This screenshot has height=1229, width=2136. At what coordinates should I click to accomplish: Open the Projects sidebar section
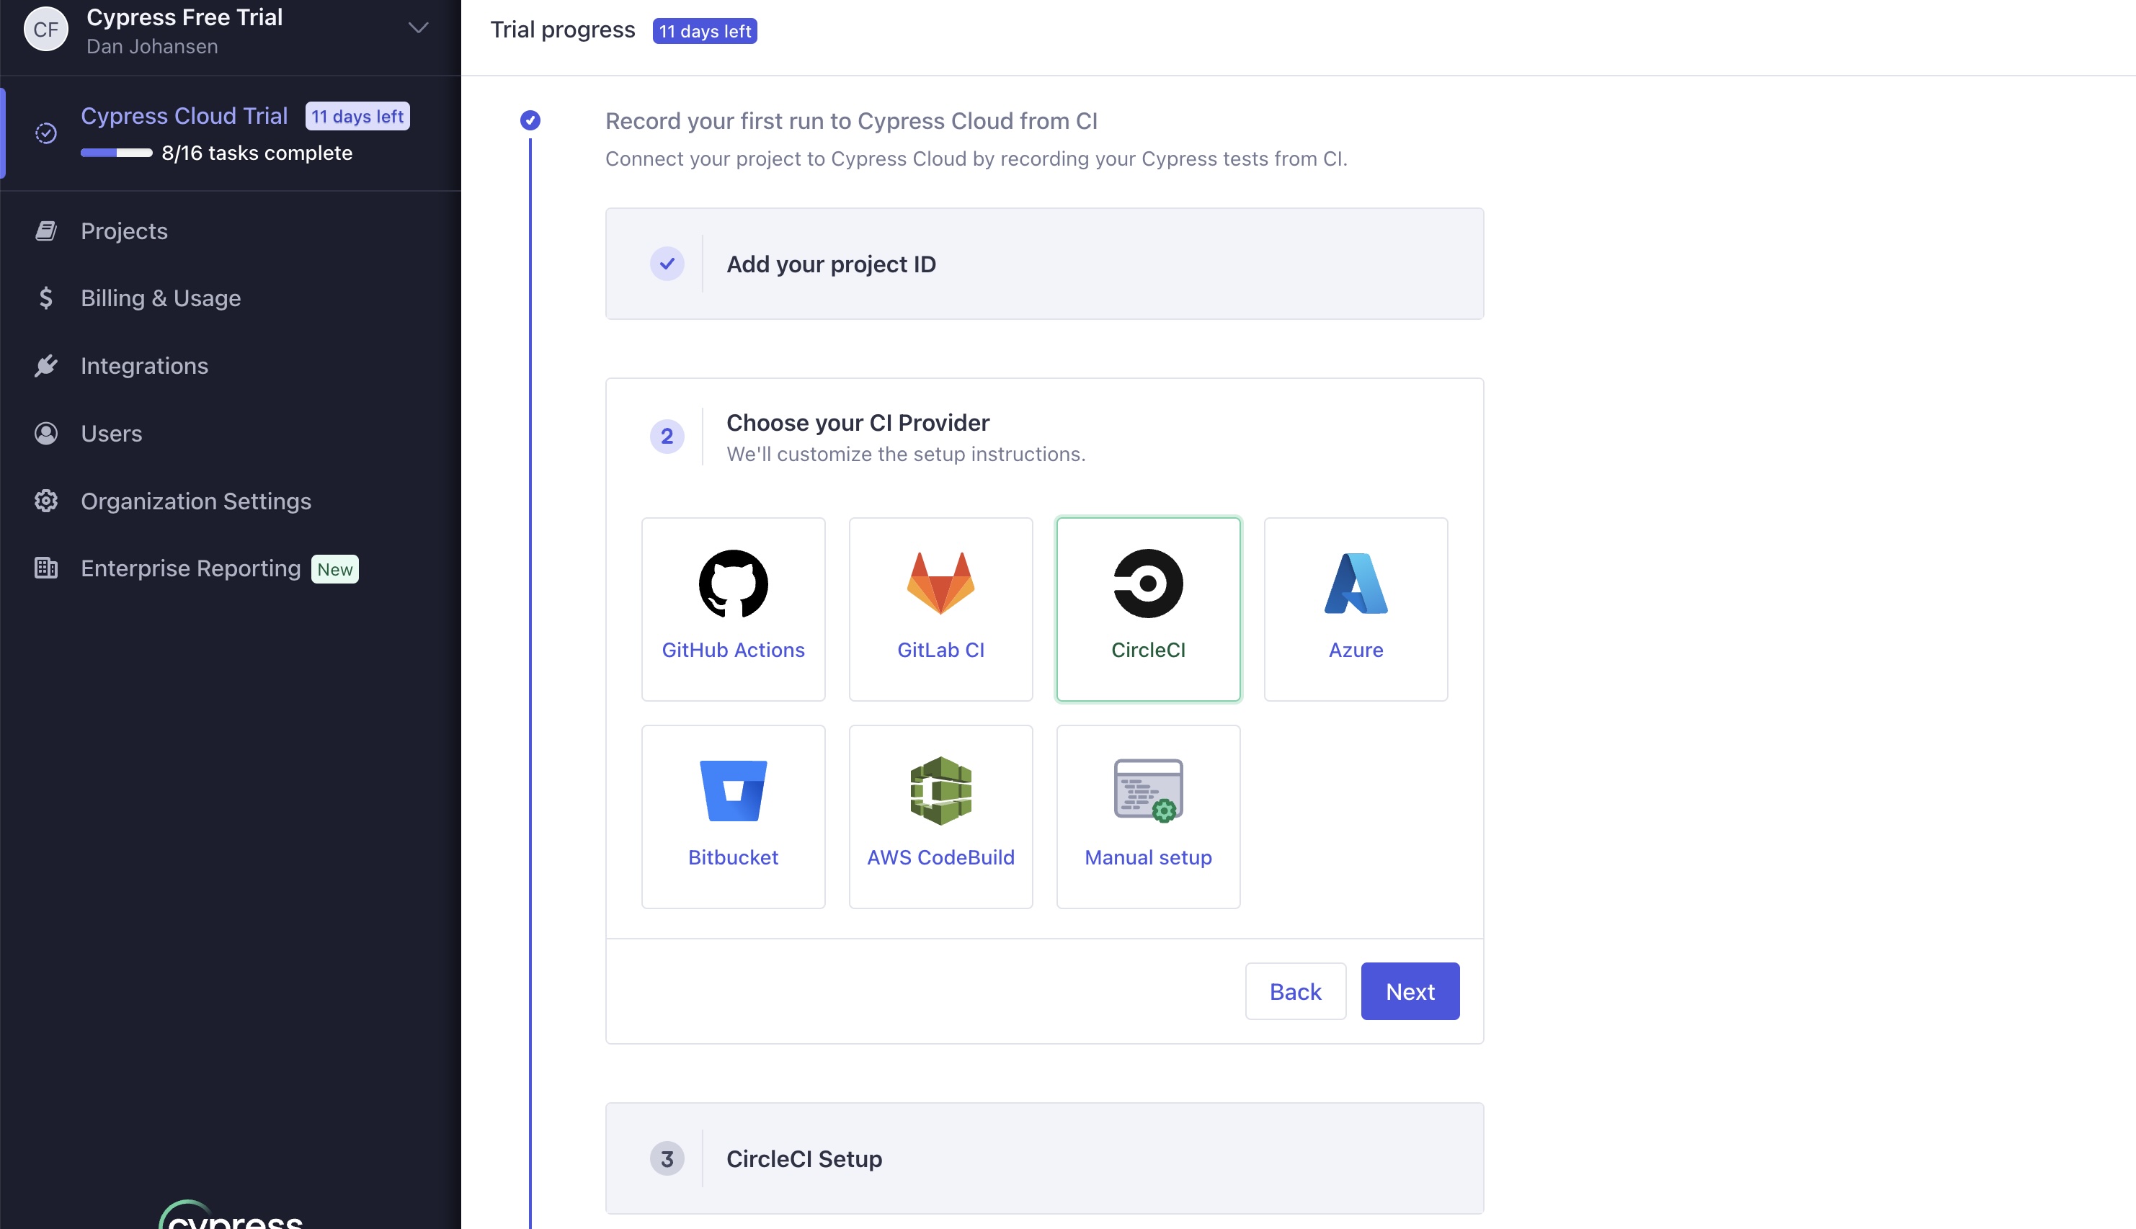(124, 231)
